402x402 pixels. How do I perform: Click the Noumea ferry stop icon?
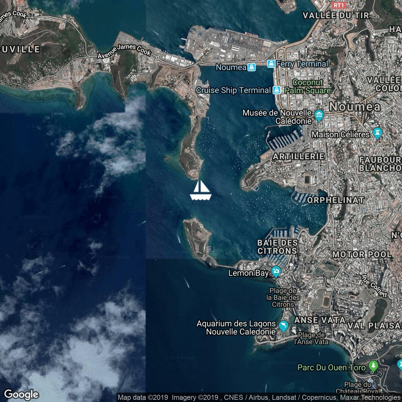251,67
